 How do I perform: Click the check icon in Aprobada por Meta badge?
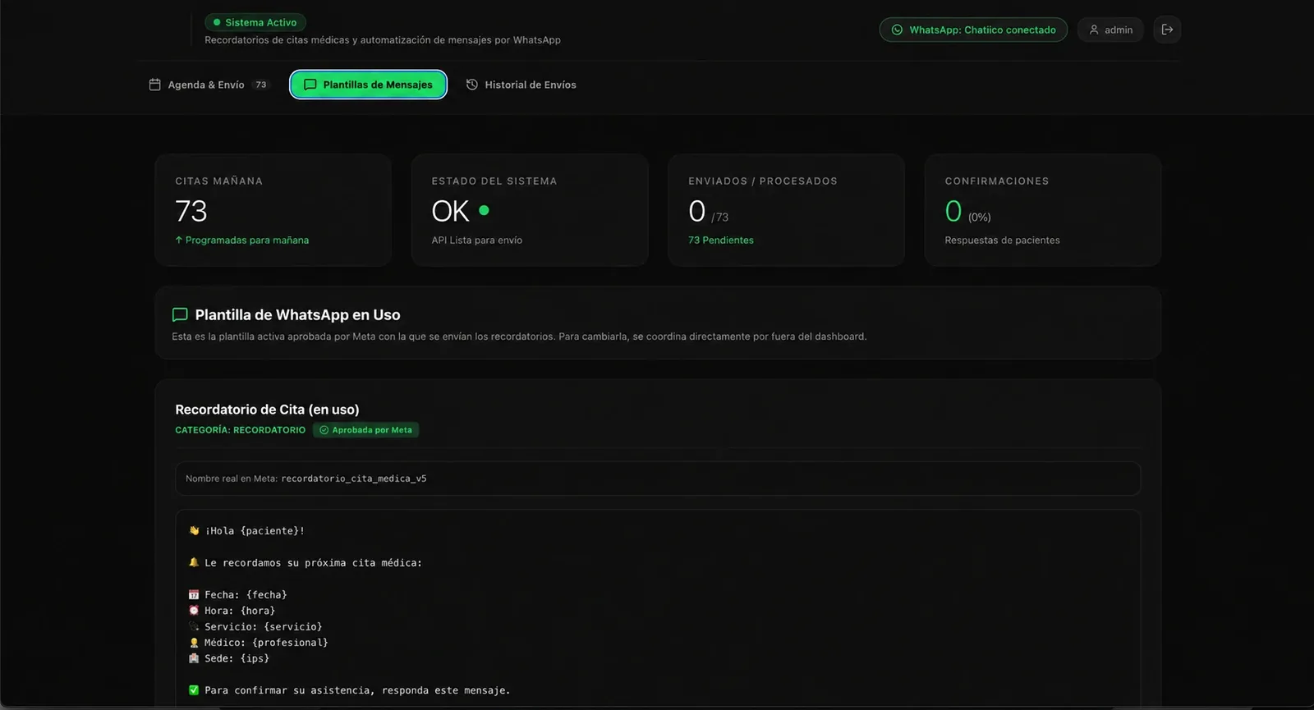[324, 430]
